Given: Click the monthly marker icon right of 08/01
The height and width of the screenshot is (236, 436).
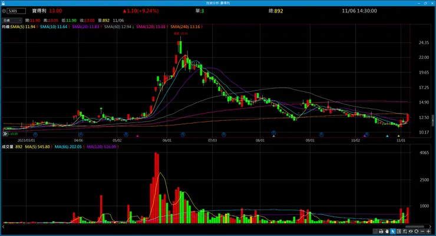Looking at the screenshot, I should 273,133.
